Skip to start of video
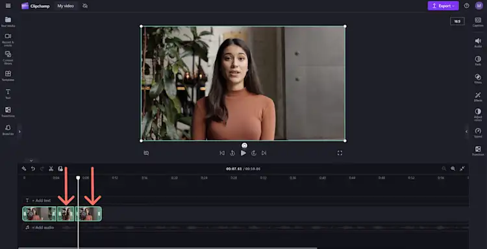Image resolution: width=487 pixels, height=249 pixels. coord(222,153)
